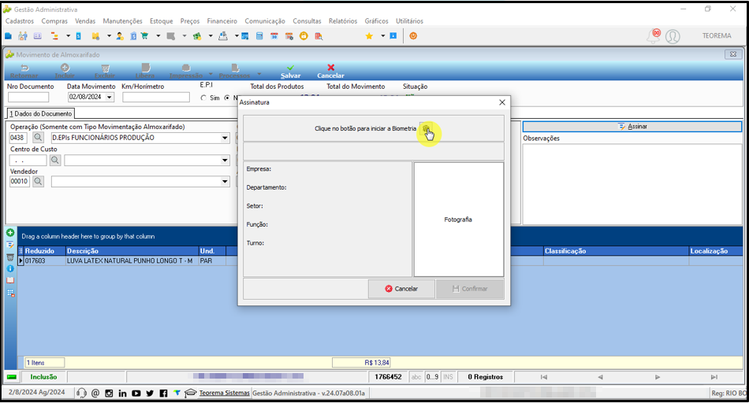Click the search magnifier beside Operação code
This screenshot has height=403, width=749.
(38, 138)
